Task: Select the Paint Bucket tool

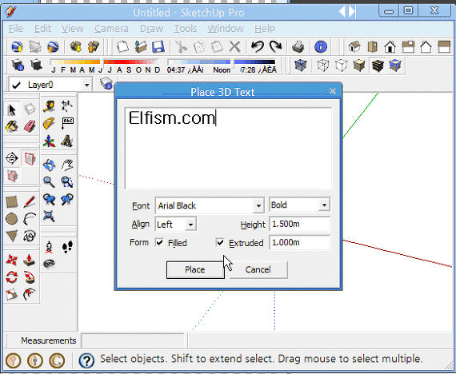Action: pyautogui.click(x=12, y=127)
